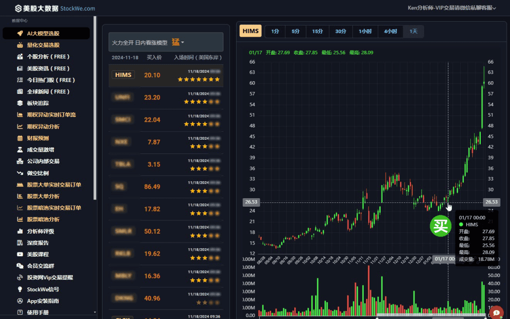
Task: Open the Ken分析师 account dropdown menu
Action: [452, 8]
